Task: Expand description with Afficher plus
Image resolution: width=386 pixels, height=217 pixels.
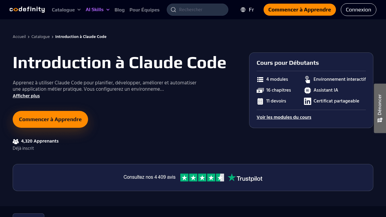Action: click(26, 96)
